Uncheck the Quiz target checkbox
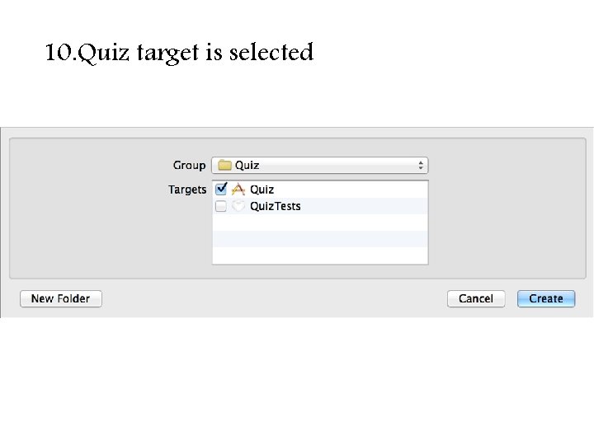Screen dimensions: 594x445 pyautogui.click(x=221, y=190)
